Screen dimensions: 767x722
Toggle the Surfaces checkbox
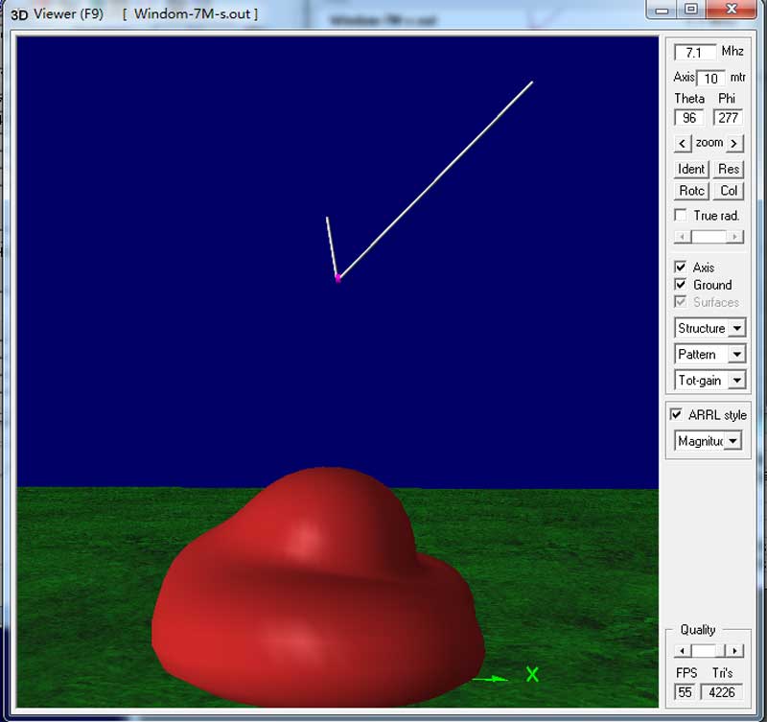tap(681, 301)
